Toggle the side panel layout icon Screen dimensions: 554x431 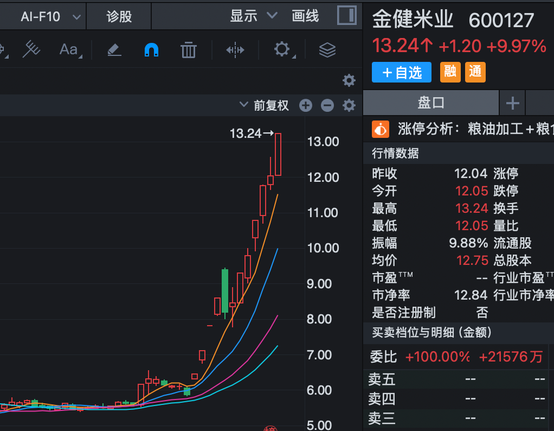(x=346, y=15)
